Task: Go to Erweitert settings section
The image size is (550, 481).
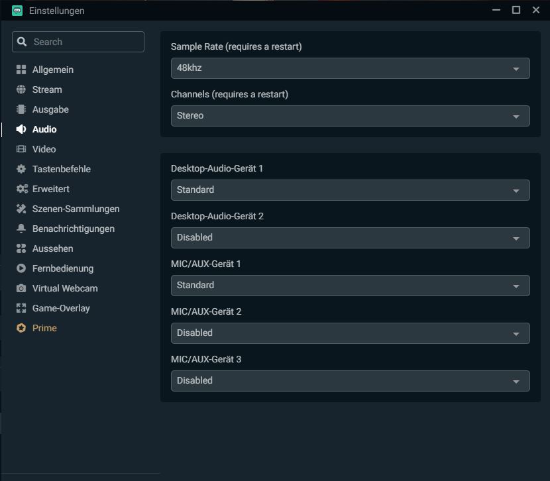Action: (50, 189)
